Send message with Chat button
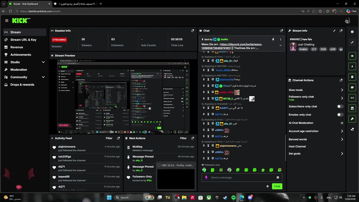This screenshot has width=359, height=202. [x=277, y=186]
